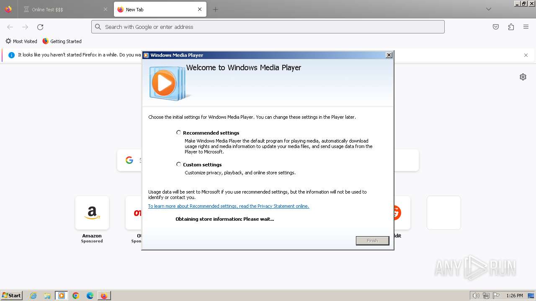
Task: Open a new Firefox tab with plus
Action: coord(215,9)
